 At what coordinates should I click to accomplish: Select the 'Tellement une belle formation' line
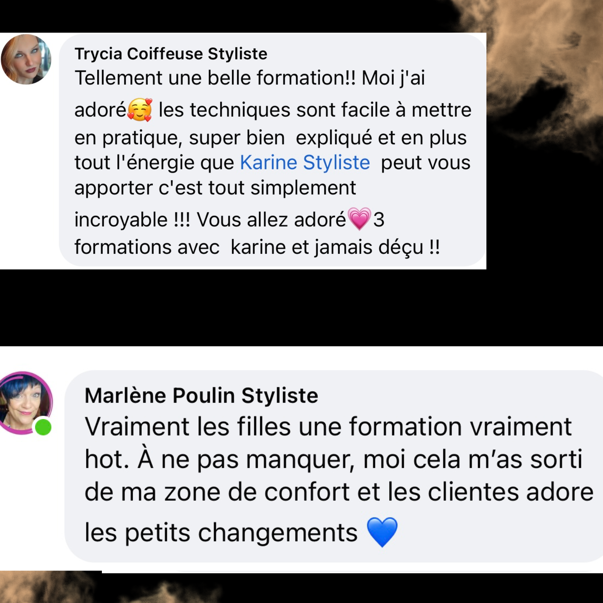[x=250, y=78]
